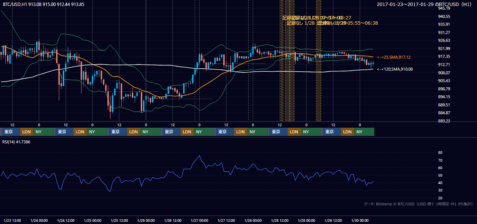Screen dimensions: 477x224
Task: Click price axis label 908.07
Action: tap(444, 73)
